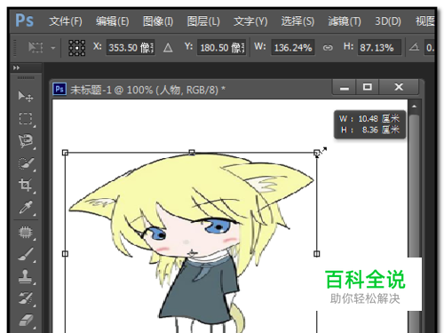Click the reference point locator grid
444x333 pixels.
77,48
